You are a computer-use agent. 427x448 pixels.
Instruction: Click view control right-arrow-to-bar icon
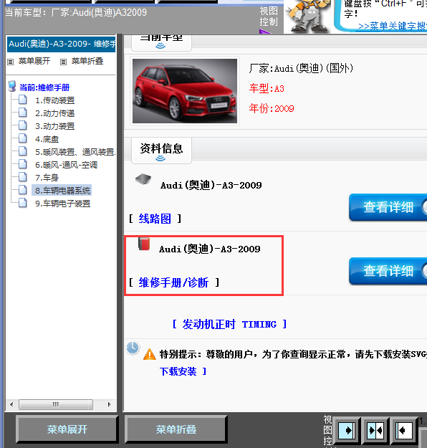coord(347,430)
